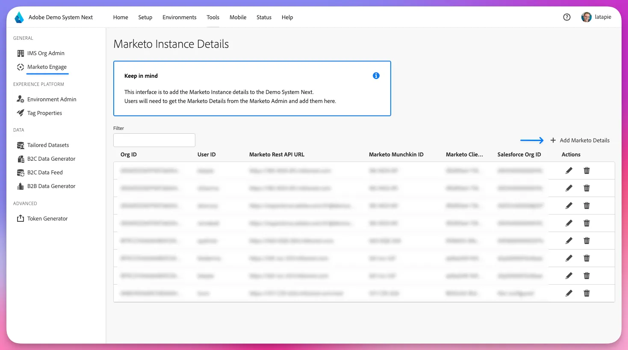
Task: Edit the first table row with pencil icon
Action: coord(569,171)
